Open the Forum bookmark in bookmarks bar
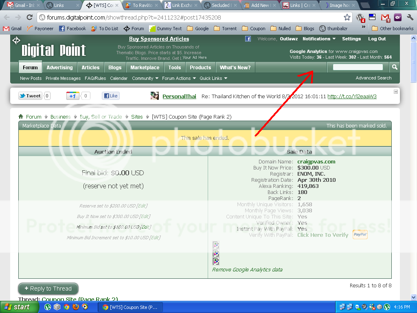The height and width of the screenshot is (313, 417). [134, 29]
